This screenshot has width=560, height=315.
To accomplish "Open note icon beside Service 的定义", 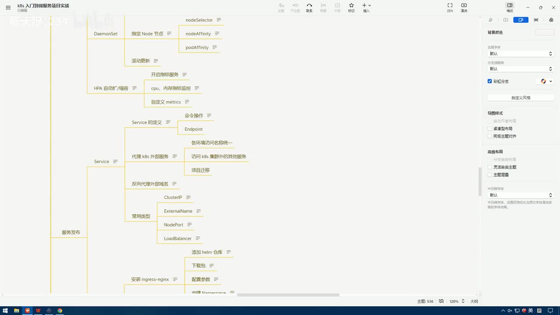I will pos(168,122).
